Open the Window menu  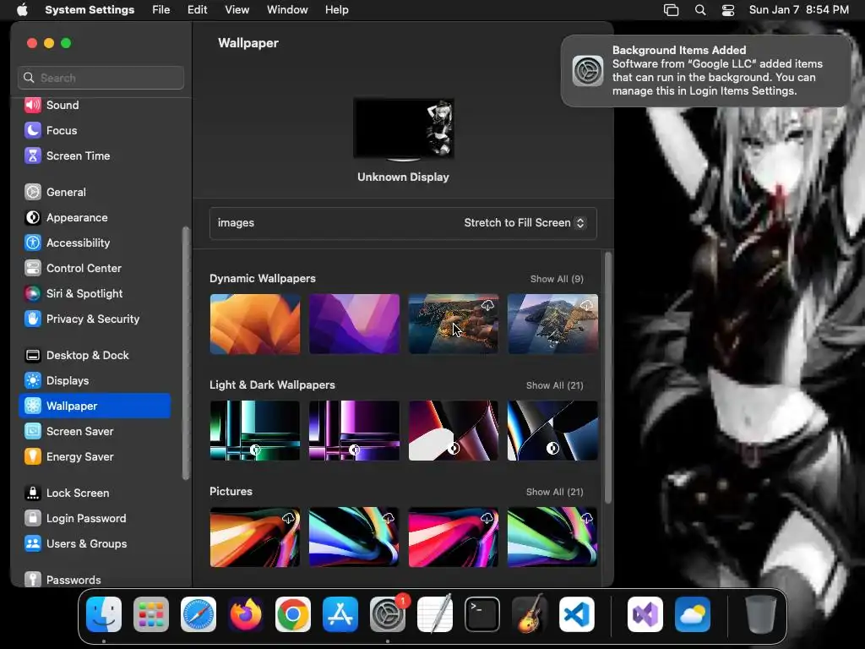click(287, 10)
